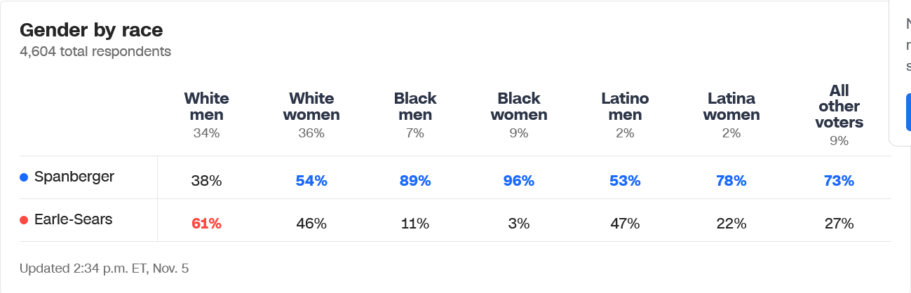Click the White women column header
The width and height of the screenshot is (911, 293).
(311, 106)
